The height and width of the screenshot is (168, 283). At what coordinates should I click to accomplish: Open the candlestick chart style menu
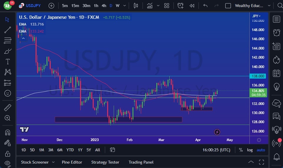[136, 6]
